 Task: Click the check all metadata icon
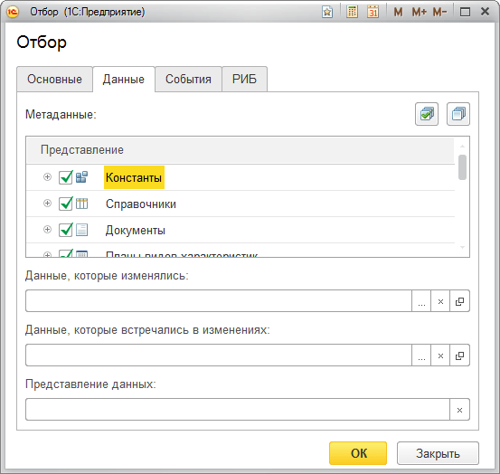point(427,114)
